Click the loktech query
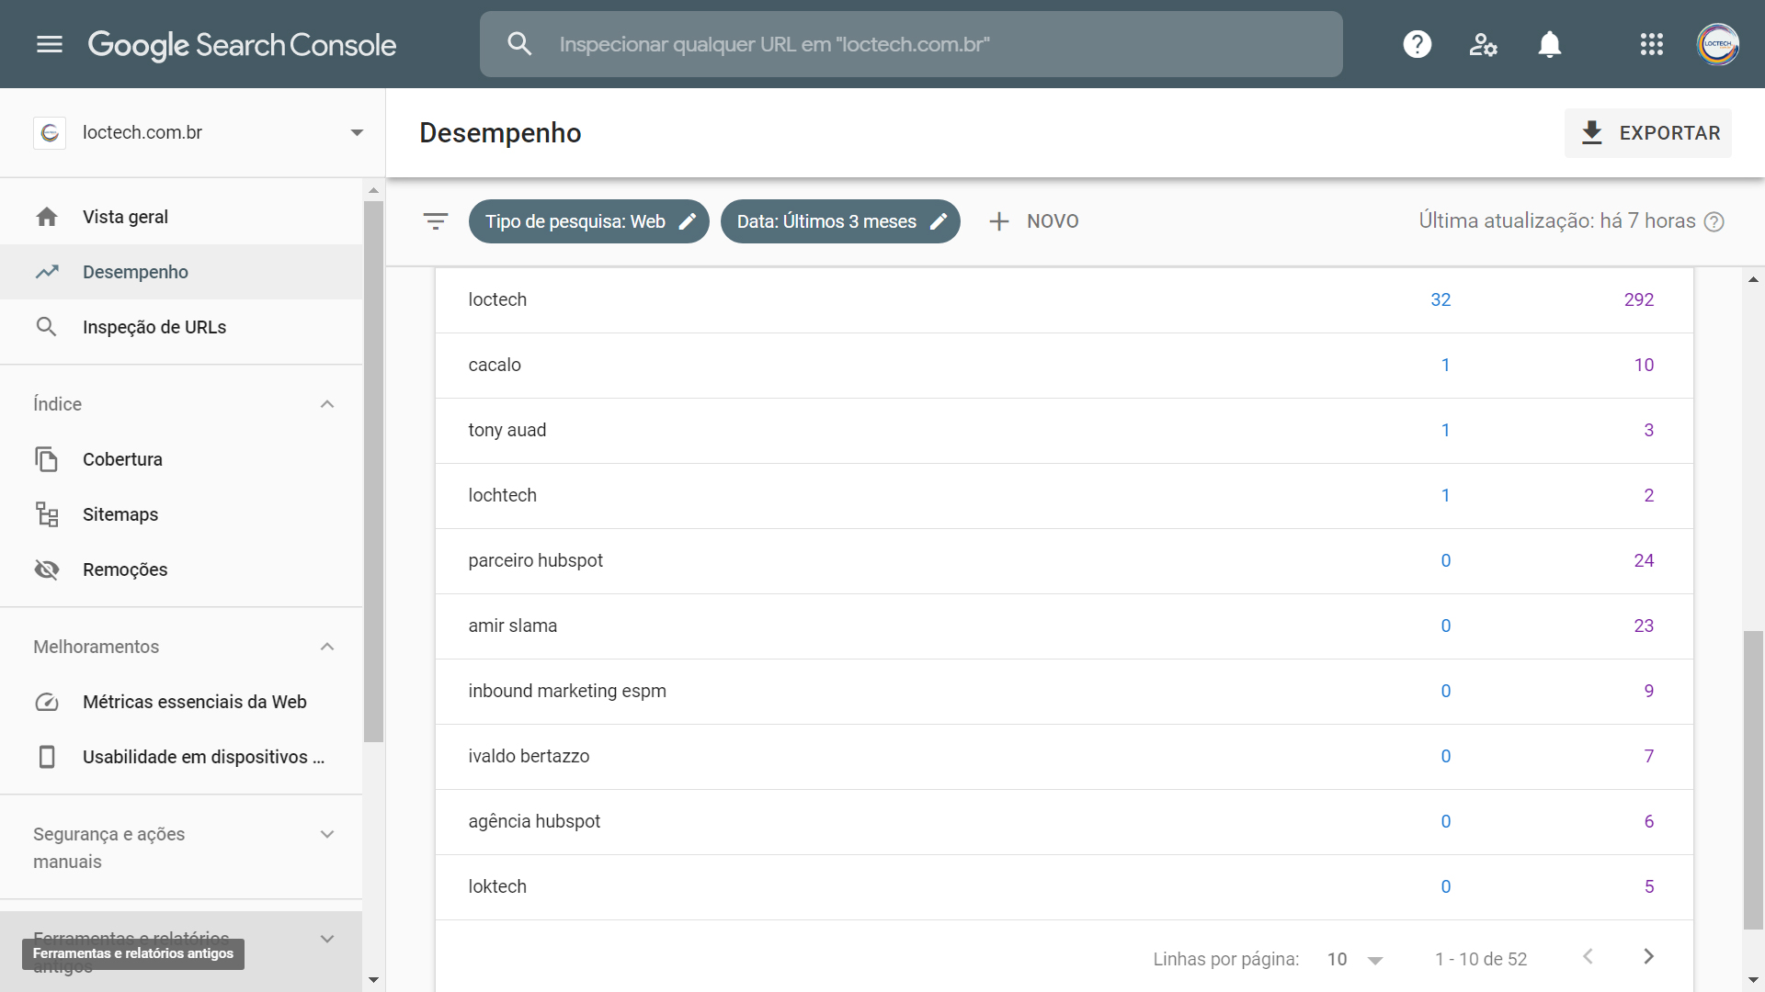The width and height of the screenshot is (1765, 992). coord(497,886)
